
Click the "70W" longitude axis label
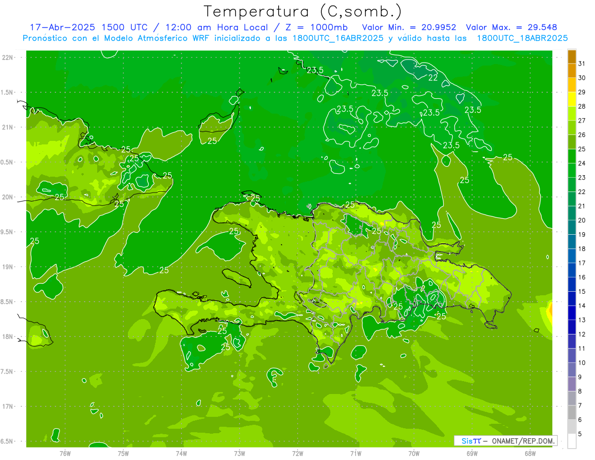(414, 453)
